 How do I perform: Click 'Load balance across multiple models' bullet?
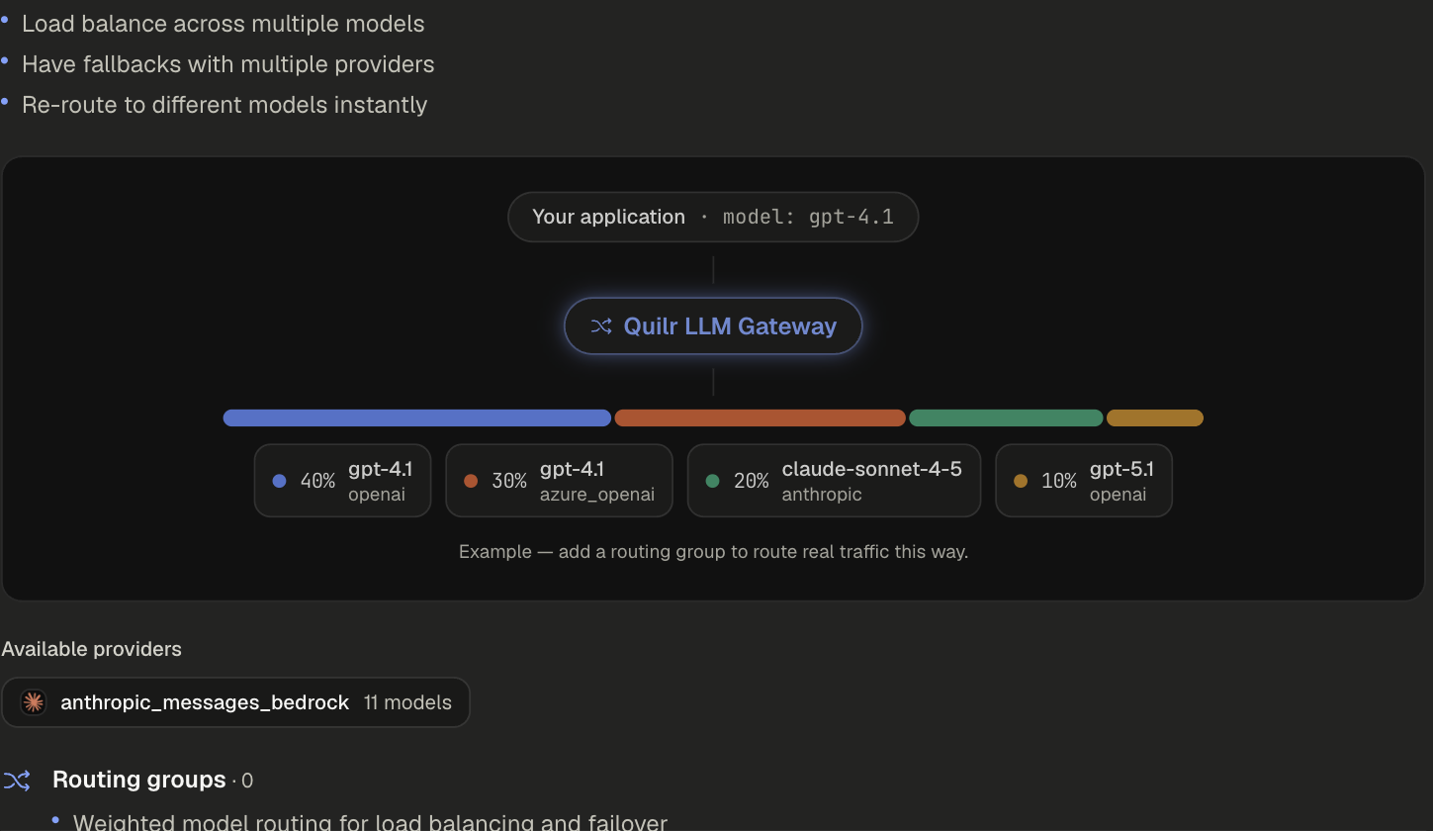tap(224, 24)
